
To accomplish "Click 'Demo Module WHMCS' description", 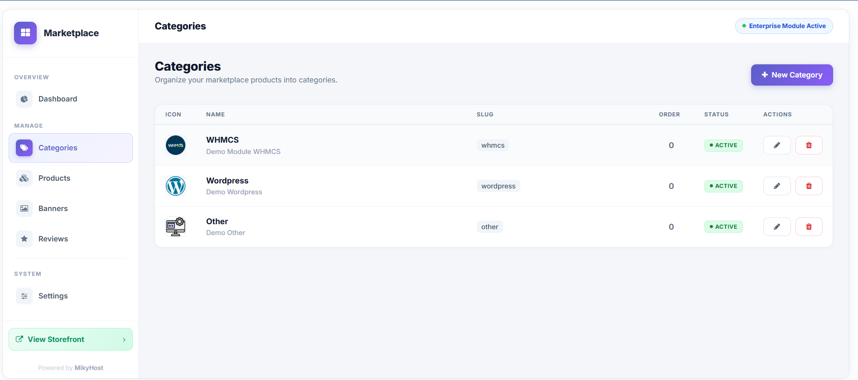I will click(x=243, y=152).
